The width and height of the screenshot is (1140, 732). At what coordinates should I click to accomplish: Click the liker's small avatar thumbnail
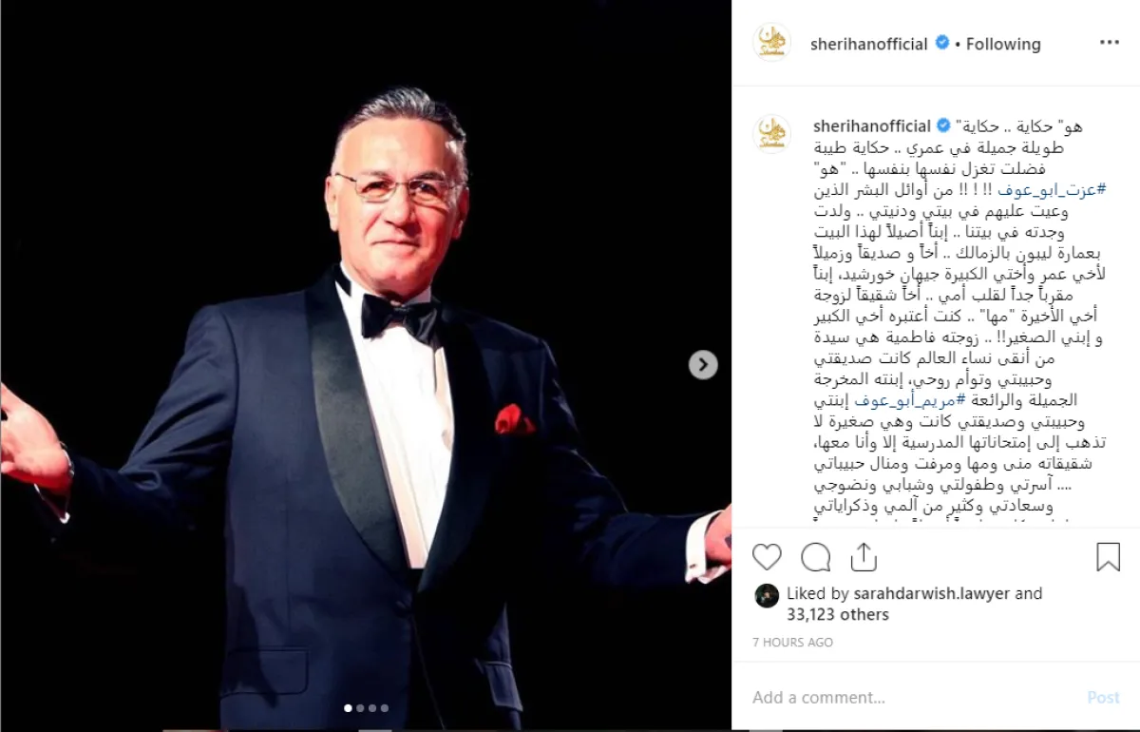pyautogui.click(x=767, y=595)
